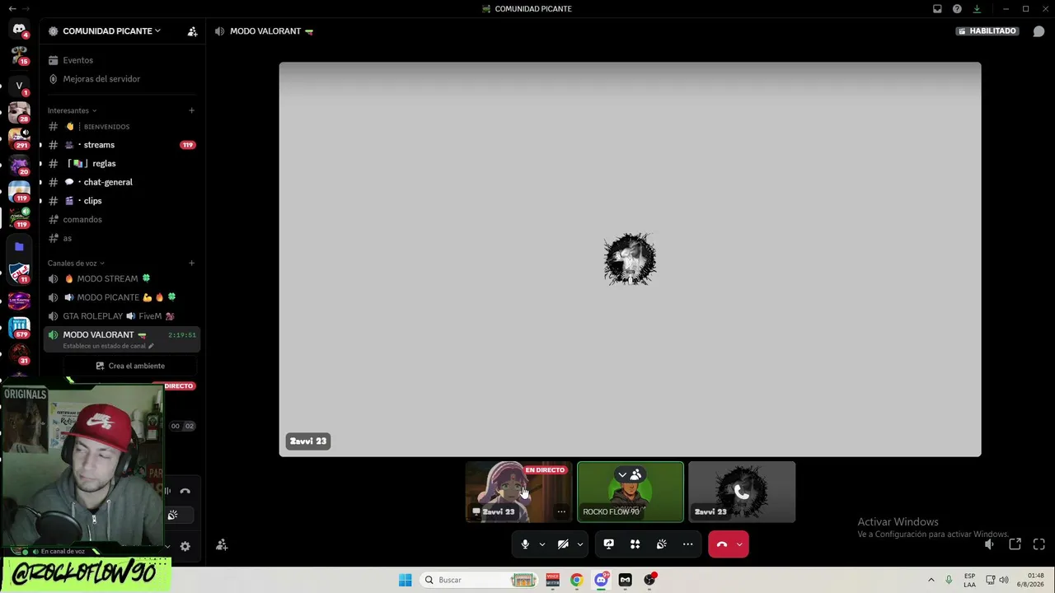The height and width of the screenshot is (593, 1055).
Task: Toggle the HABILITADO clips badge
Action: (x=987, y=31)
